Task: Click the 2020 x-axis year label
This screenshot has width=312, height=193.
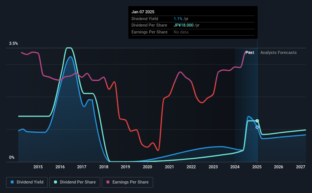Action: pos(147,167)
